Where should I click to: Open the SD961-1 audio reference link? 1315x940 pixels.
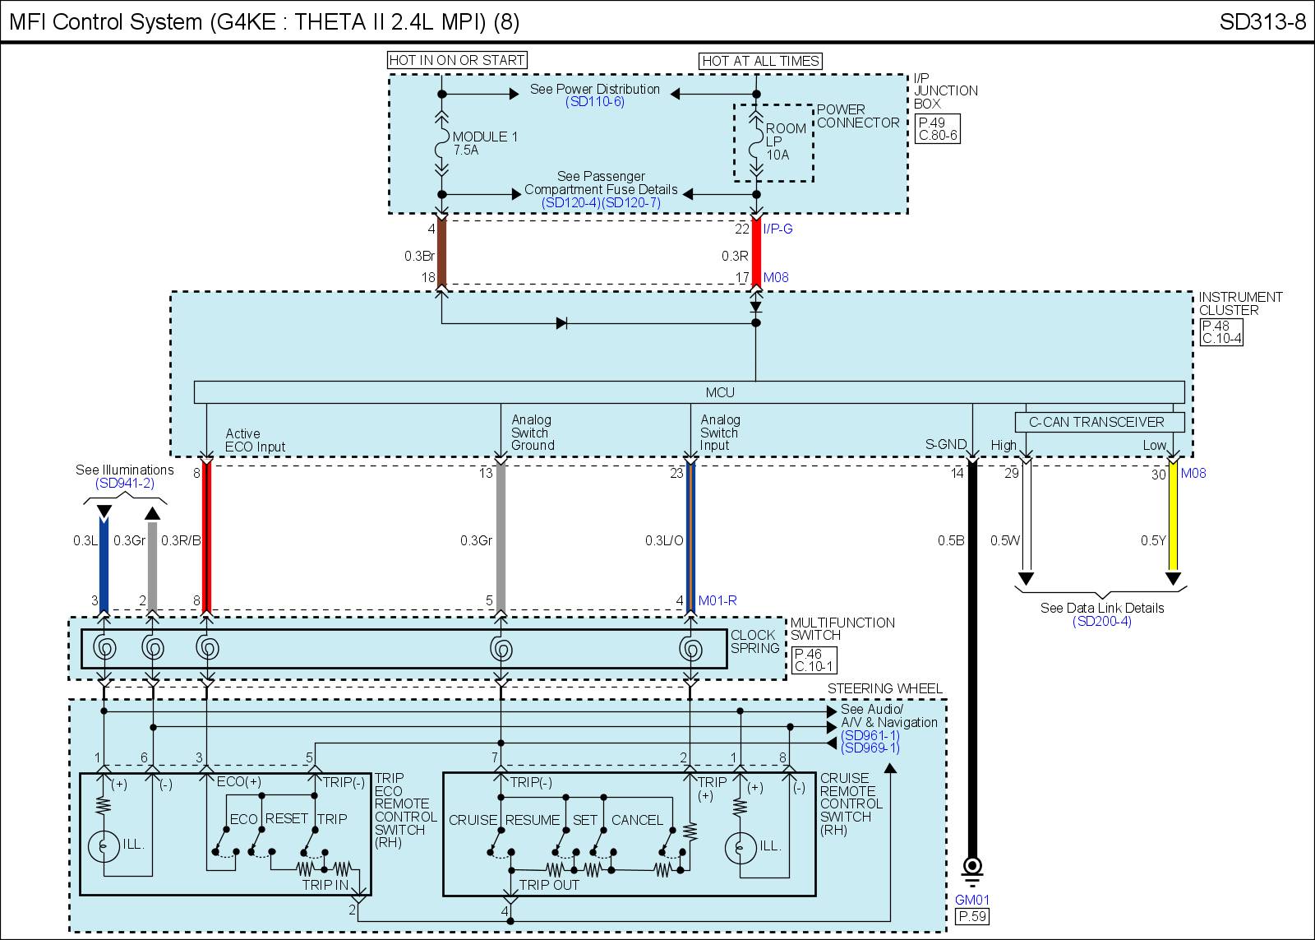(870, 735)
